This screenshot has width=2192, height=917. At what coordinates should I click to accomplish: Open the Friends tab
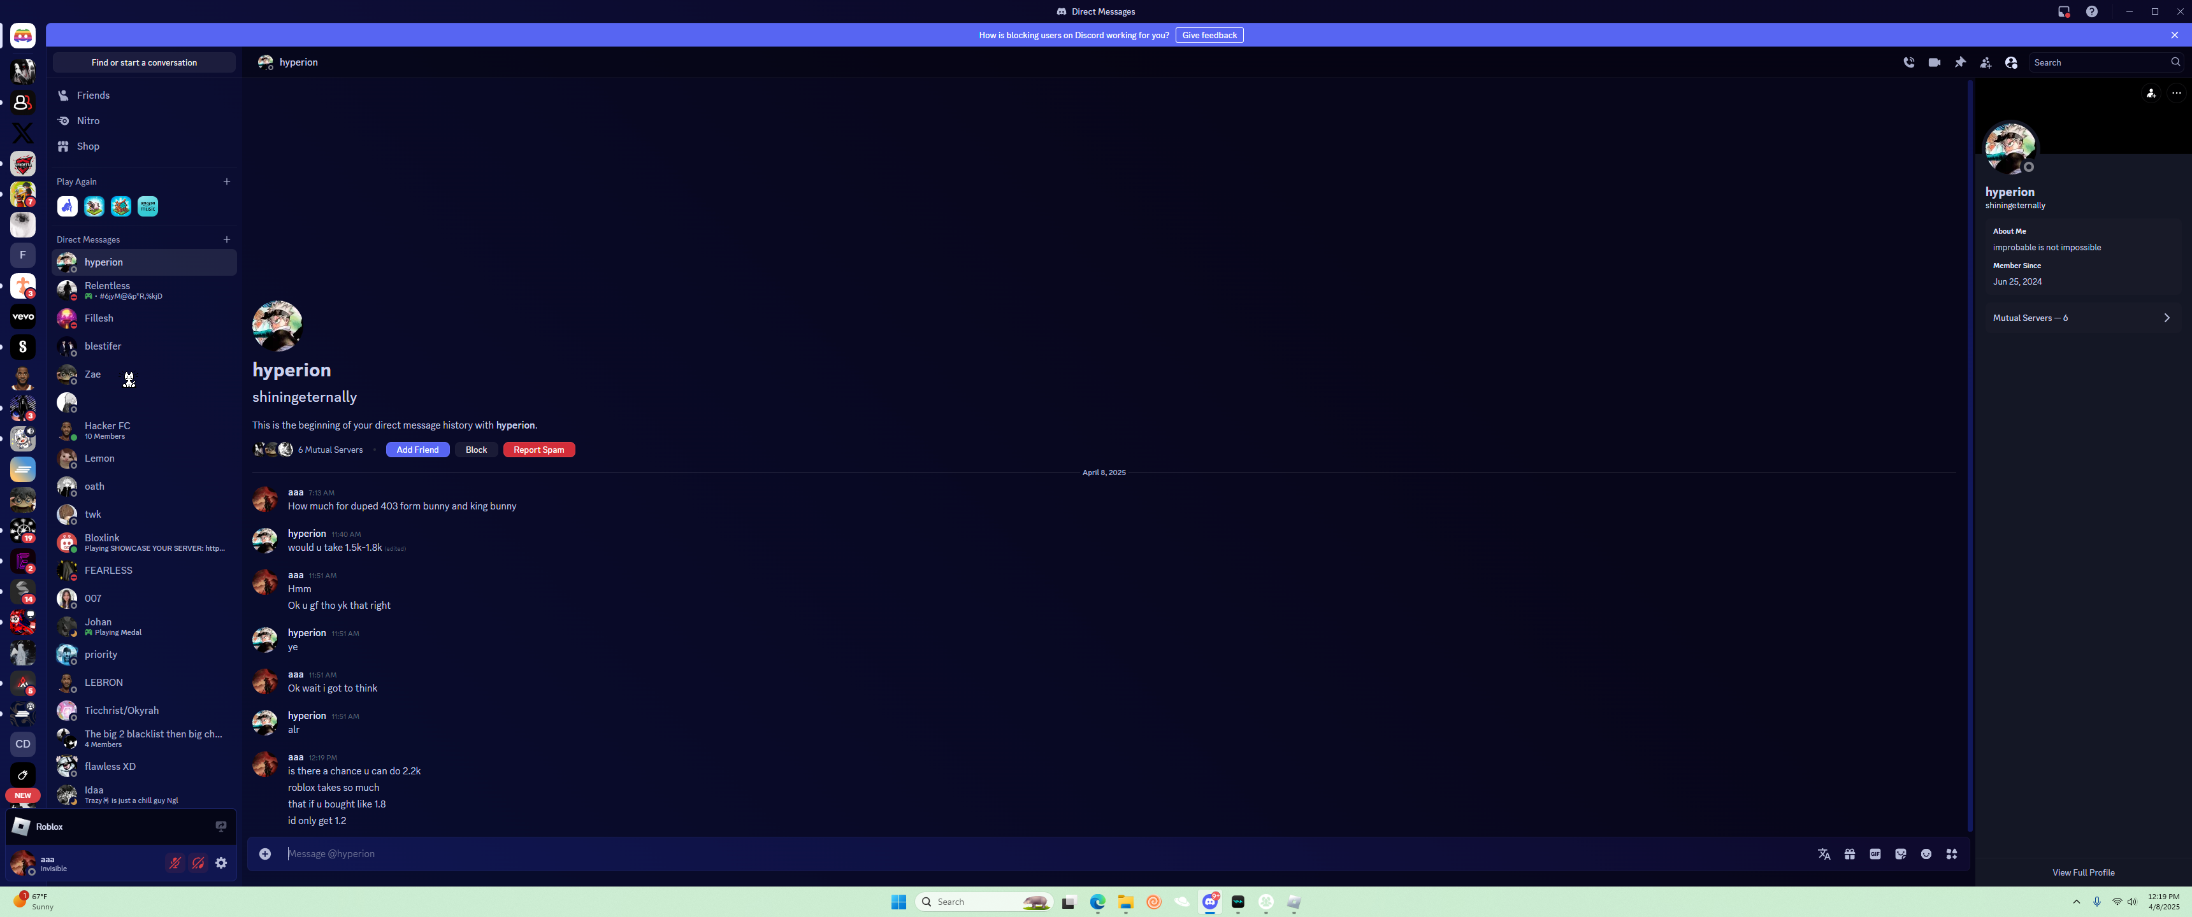pyautogui.click(x=93, y=96)
